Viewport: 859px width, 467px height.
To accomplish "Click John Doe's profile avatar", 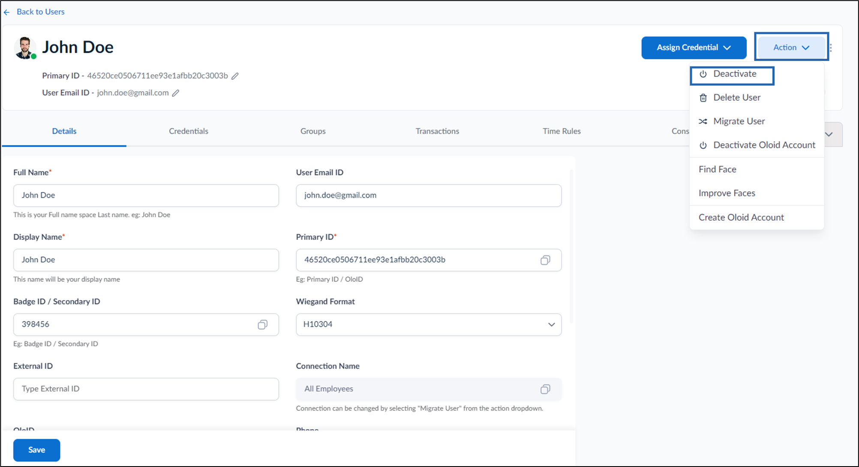I will pyautogui.click(x=24, y=48).
